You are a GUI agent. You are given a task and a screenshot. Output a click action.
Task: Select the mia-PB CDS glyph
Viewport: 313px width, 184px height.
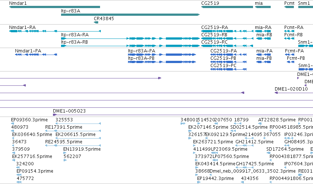[x=263, y=62]
